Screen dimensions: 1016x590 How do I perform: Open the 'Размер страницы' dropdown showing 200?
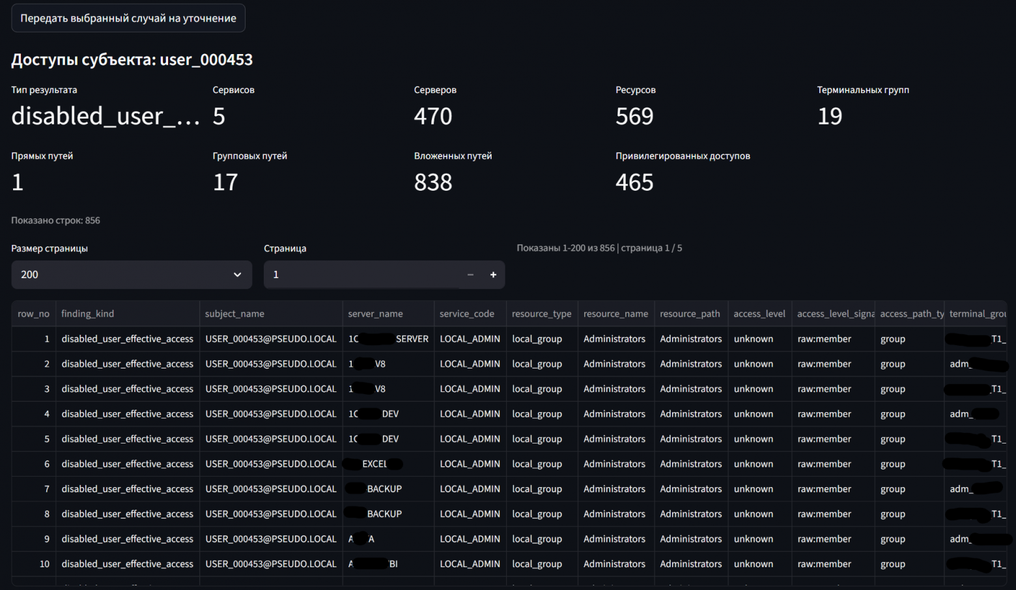[132, 275]
